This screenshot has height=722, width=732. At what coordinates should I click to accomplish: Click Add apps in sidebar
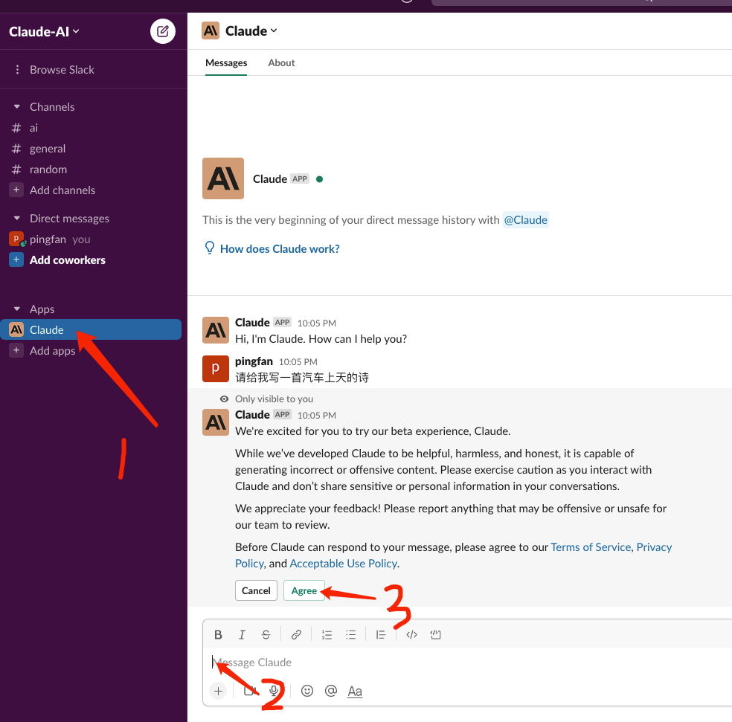[x=52, y=350]
